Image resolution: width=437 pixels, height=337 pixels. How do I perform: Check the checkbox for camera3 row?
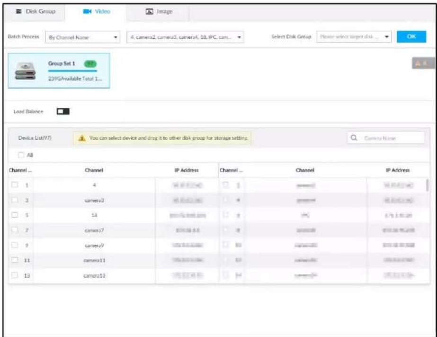(x=15, y=200)
